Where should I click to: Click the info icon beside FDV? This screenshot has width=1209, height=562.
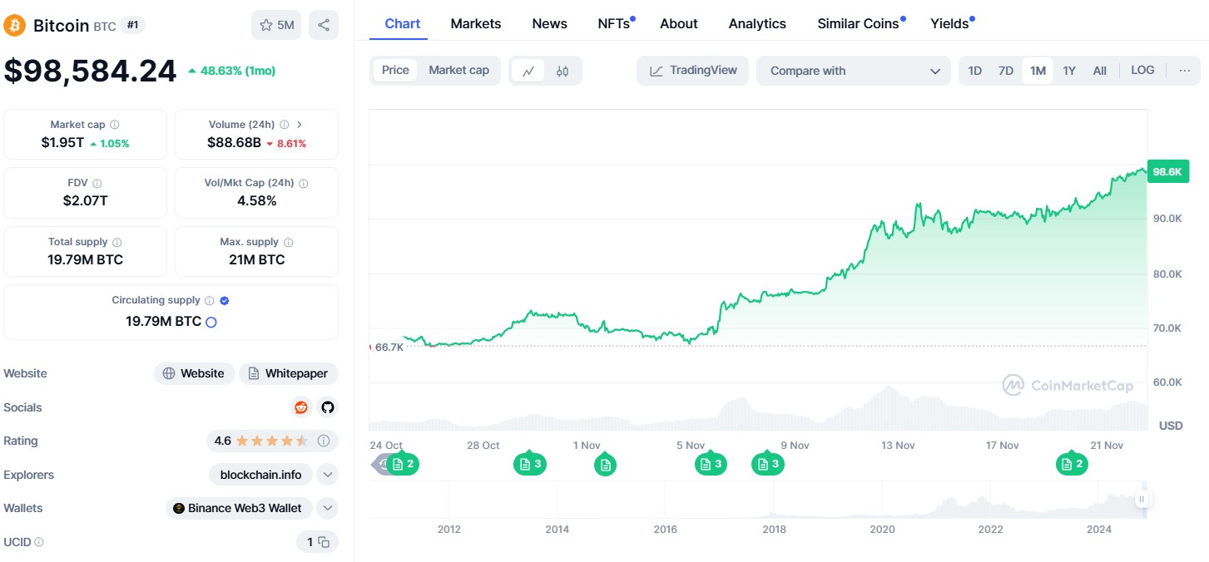[x=97, y=183]
